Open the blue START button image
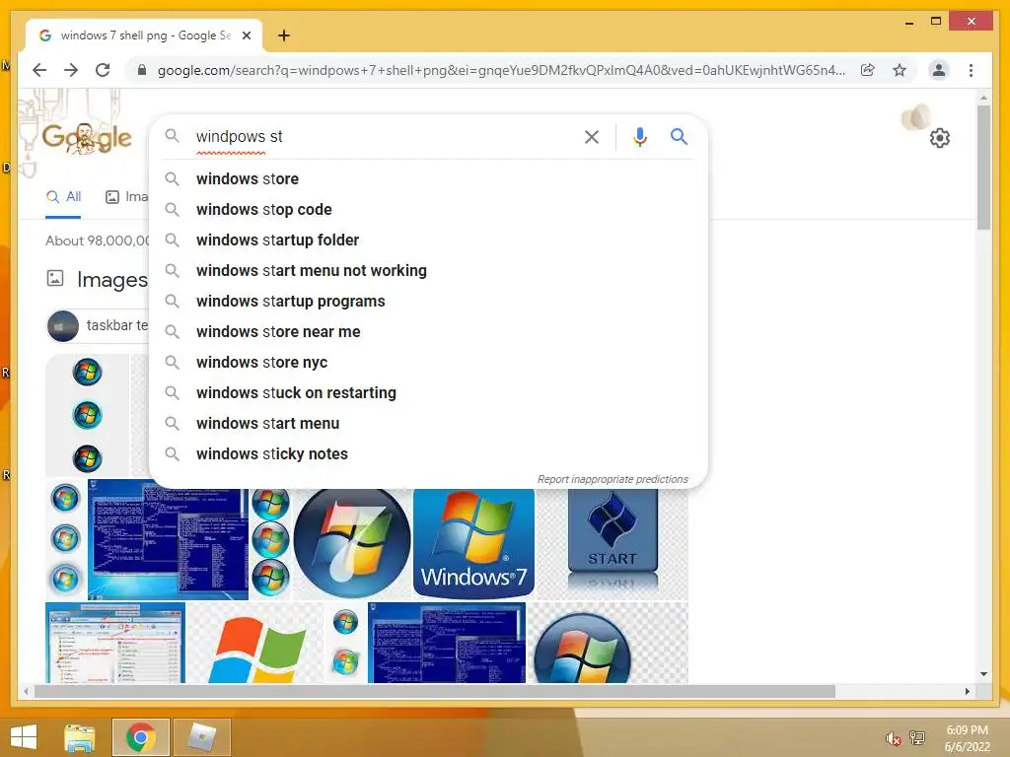 (x=613, y=539)
